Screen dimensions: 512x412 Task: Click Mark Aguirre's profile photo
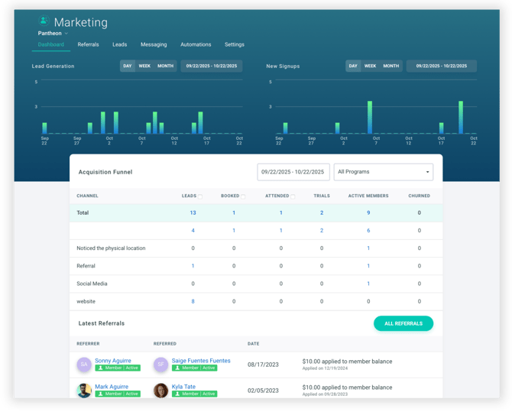click(x=84, y=391)
